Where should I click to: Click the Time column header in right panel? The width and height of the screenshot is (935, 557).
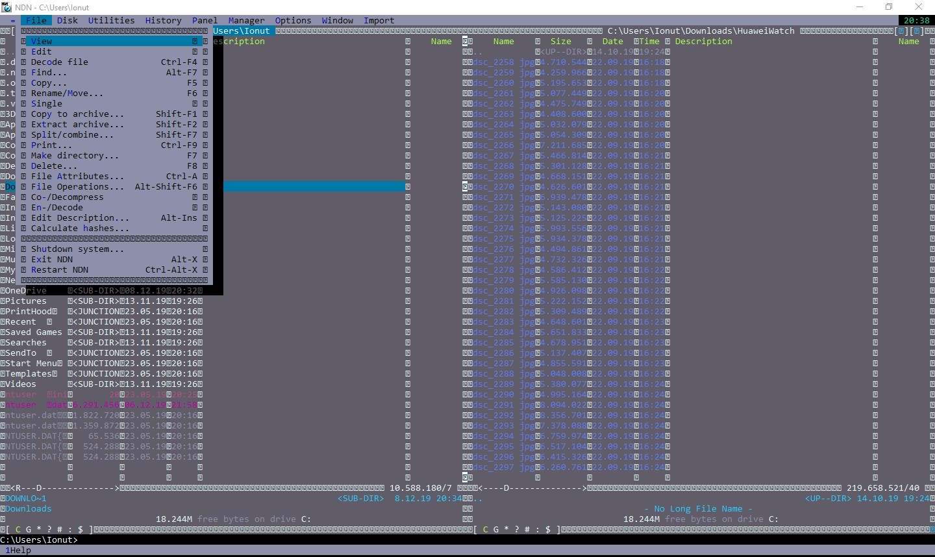[x=649, y=41]
